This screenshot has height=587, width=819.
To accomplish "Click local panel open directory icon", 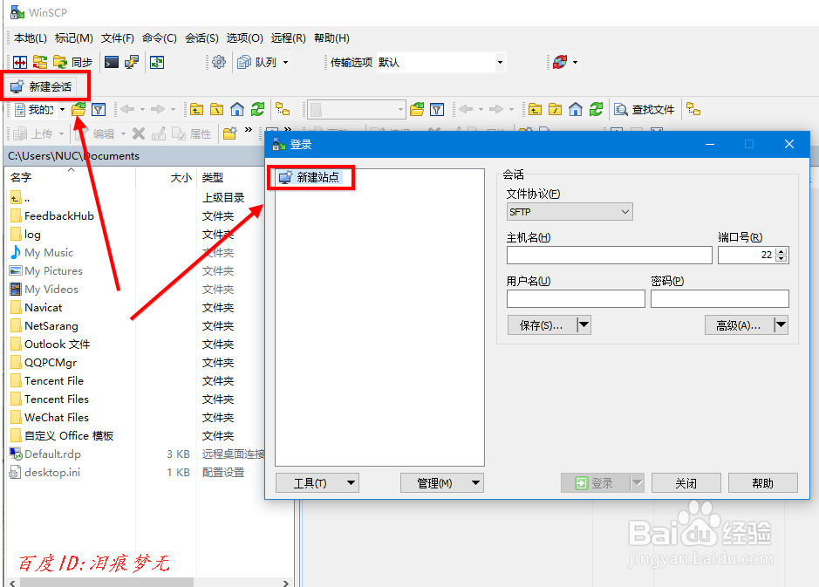I will [x=78, y=110].
